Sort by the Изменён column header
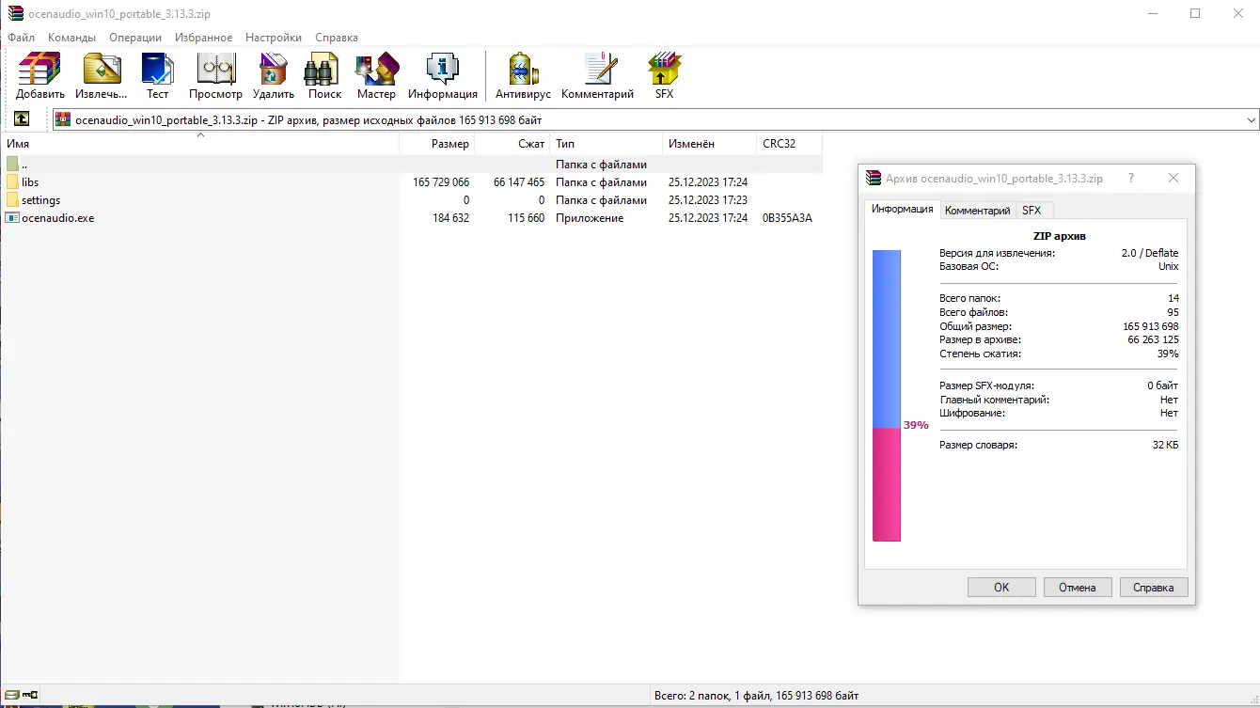The height and width of the screenshot is (708, 1260). pyautogui.click(x=709, y=144)
